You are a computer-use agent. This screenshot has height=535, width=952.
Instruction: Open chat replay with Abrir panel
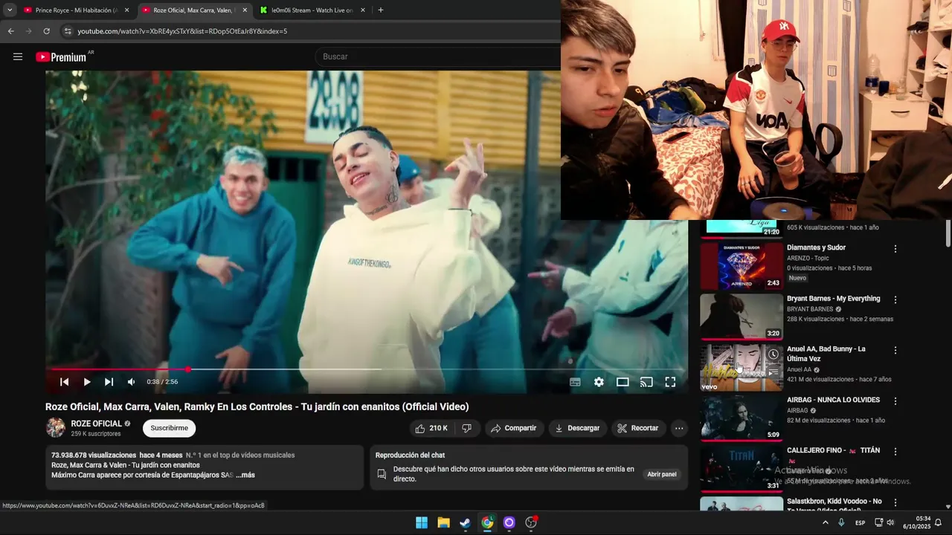[662, 474]
